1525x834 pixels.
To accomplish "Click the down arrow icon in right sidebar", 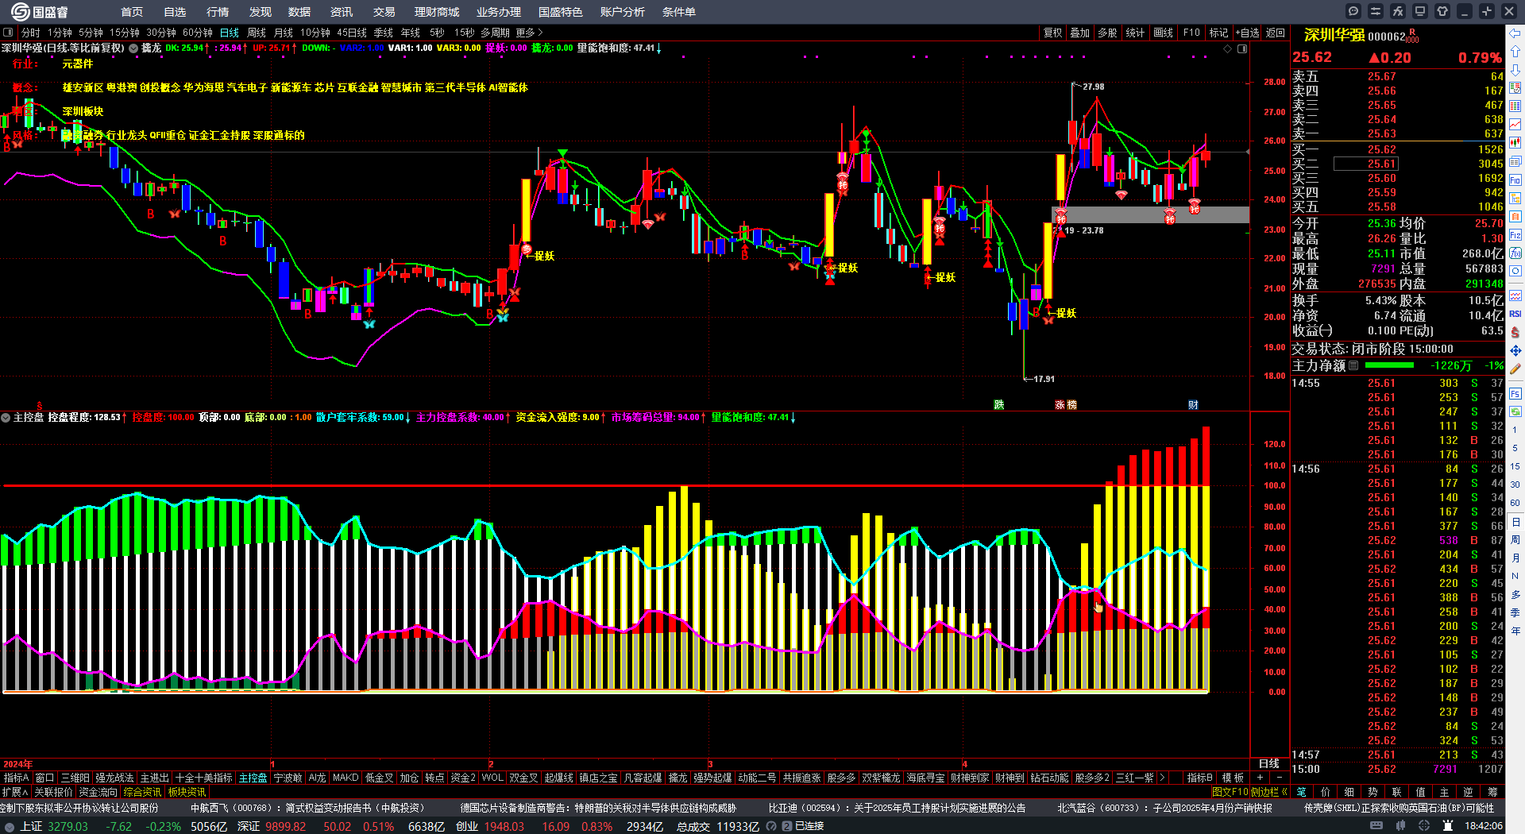I will coord(1515,70).
